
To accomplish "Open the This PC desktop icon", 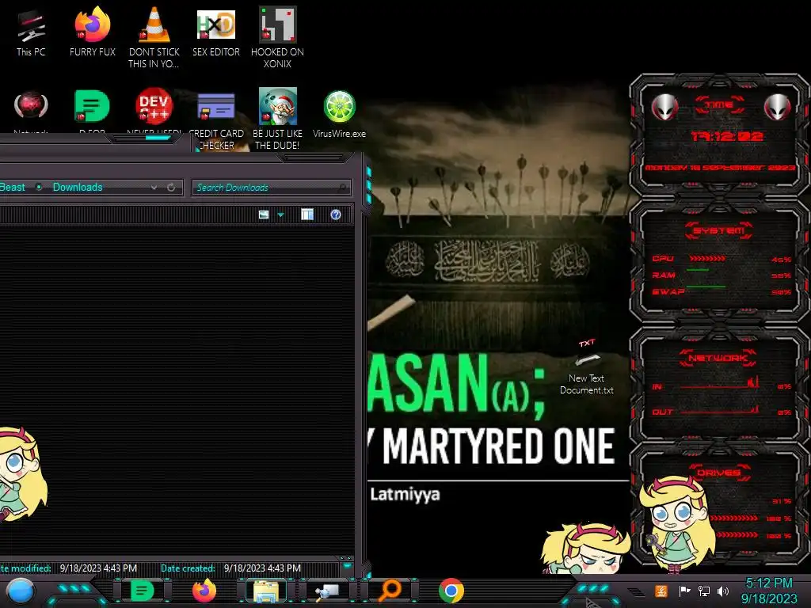I will pyautogui.click(x=31, y=32).
